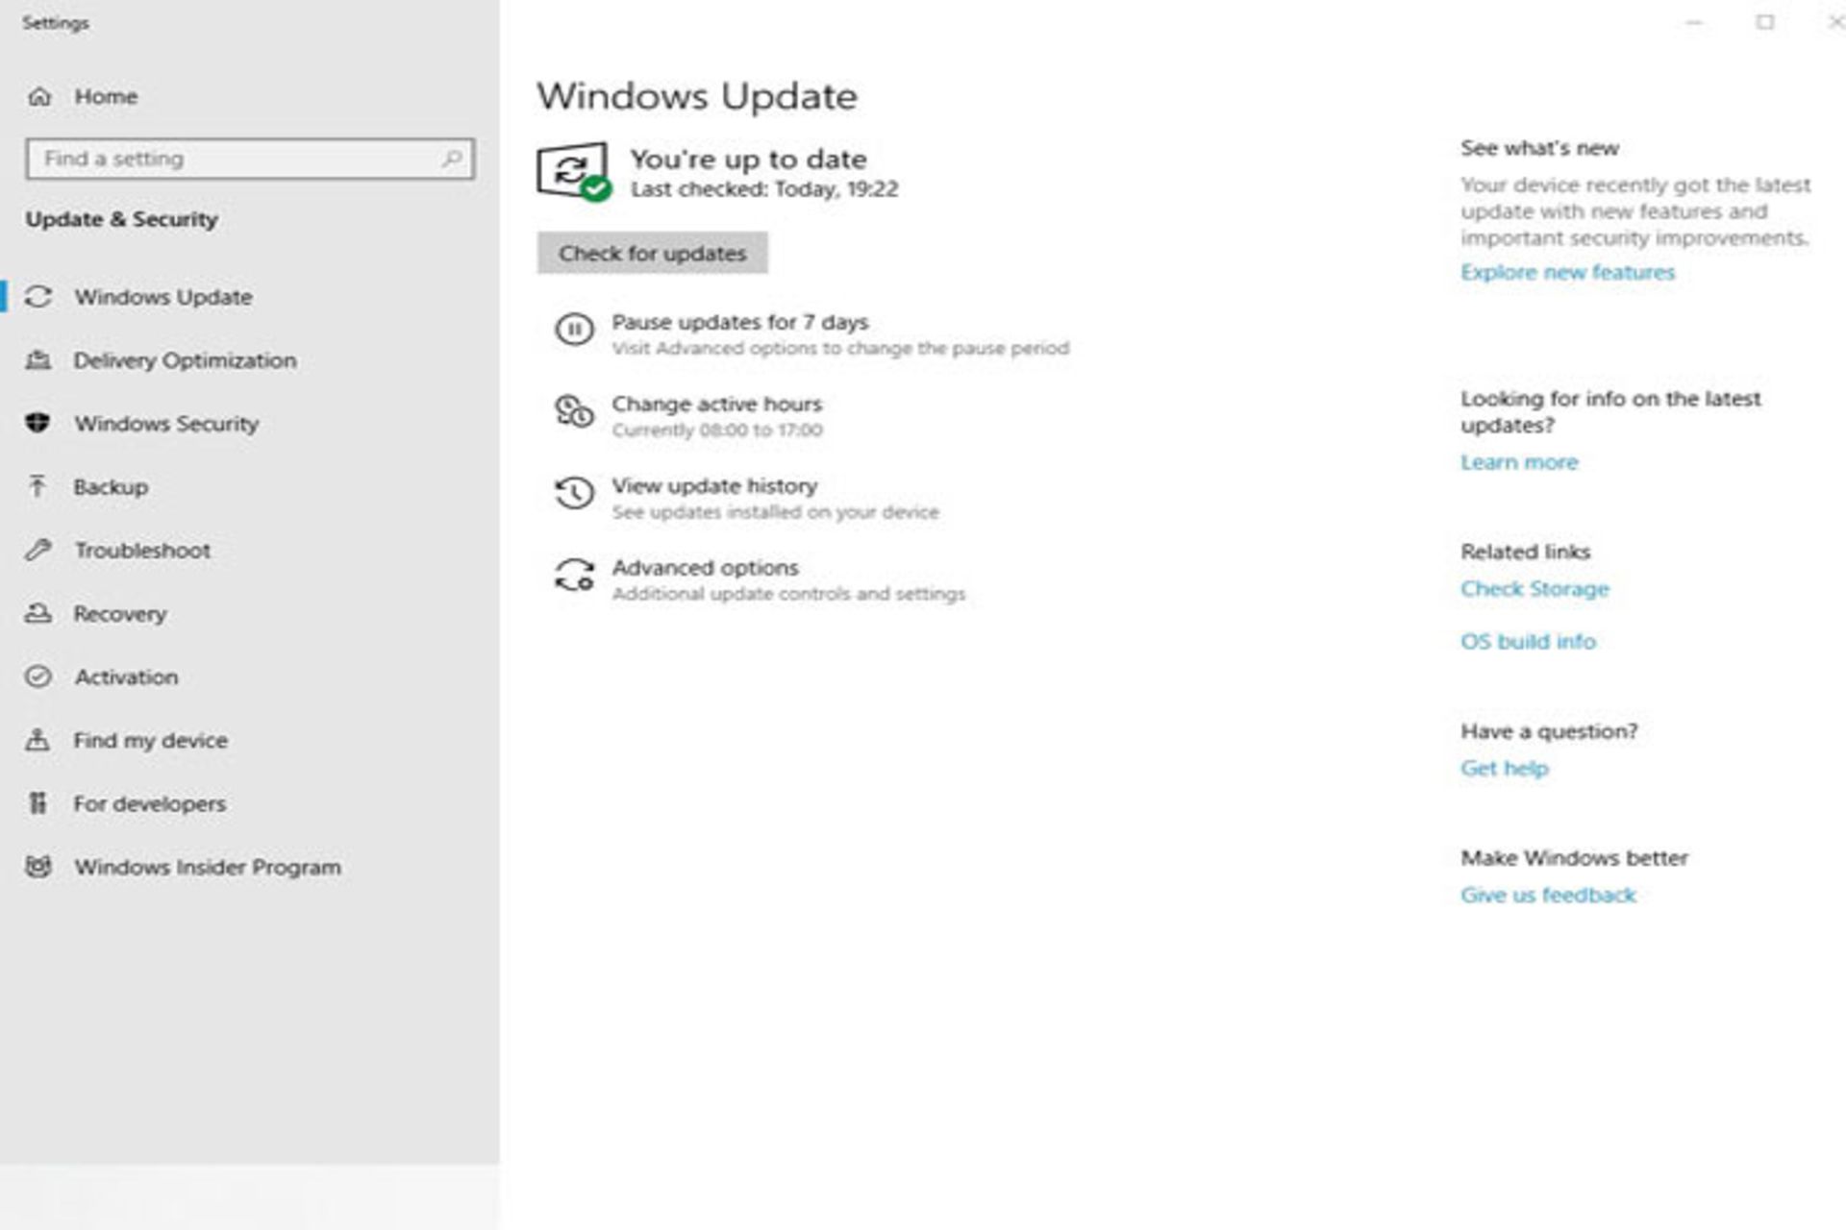Image resolution: width=1846 pixels, height=1230 pixels.
Task: Open Windows Security from the sidebar
Action: 37,424
